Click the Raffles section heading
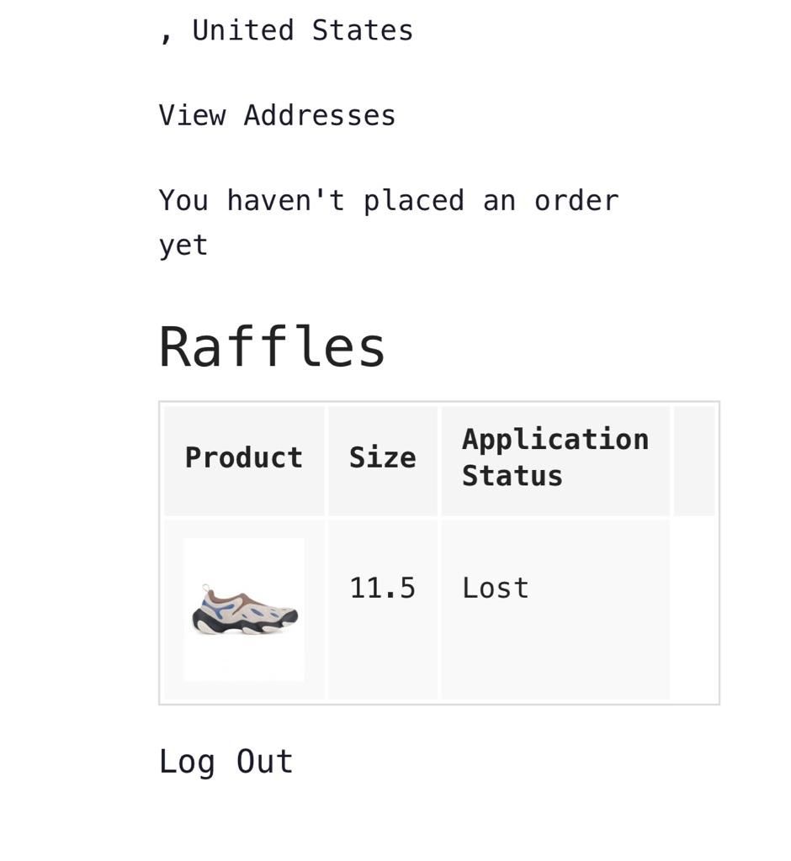The width and height of the screenshot is (791, 861). 272,347
